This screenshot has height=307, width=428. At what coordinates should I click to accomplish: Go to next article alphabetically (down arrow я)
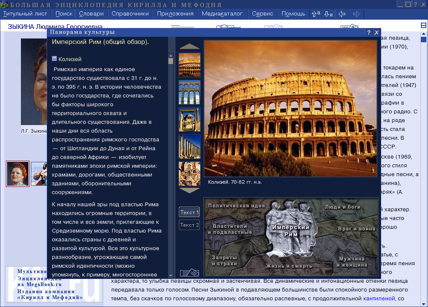pyautogui.click(x=329, y=14)
